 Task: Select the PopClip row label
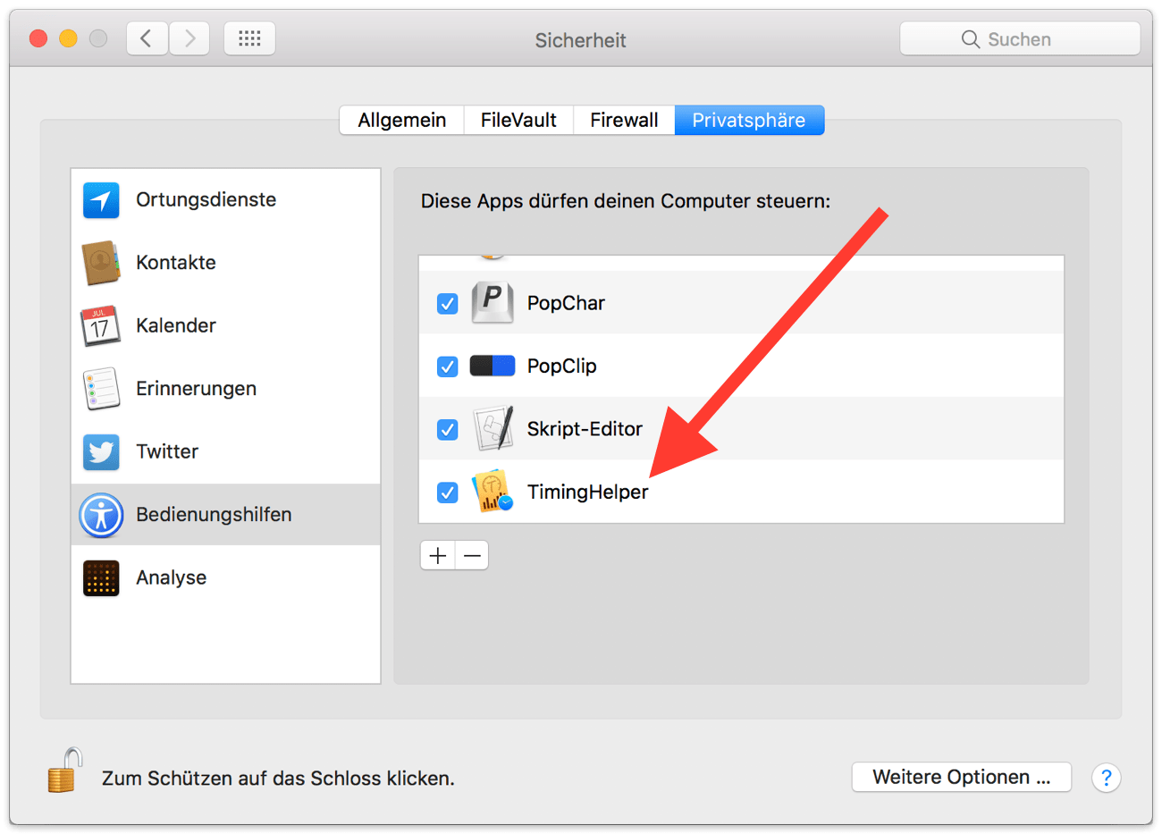pos(561,366)
